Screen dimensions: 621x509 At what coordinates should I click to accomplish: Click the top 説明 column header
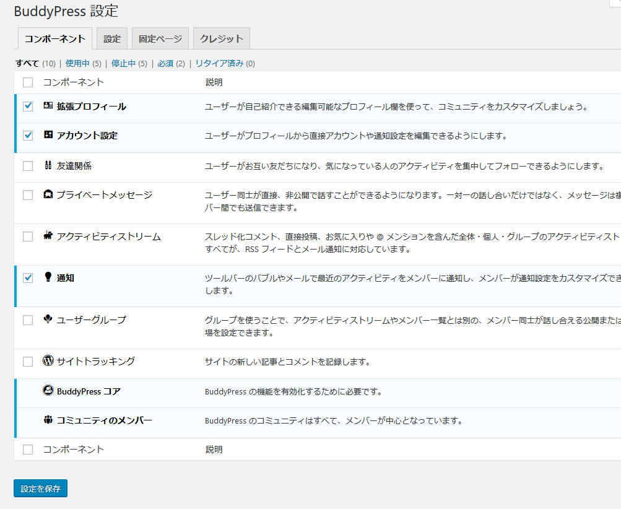coord(214,82)
